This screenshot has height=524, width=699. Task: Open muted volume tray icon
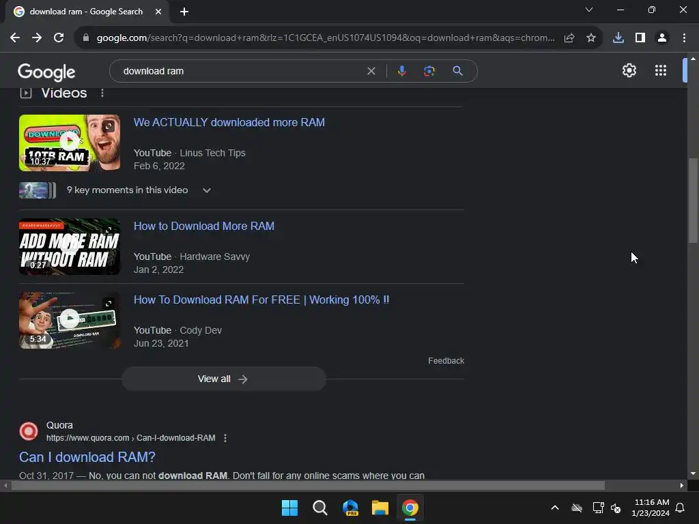(x=616, y=508)
